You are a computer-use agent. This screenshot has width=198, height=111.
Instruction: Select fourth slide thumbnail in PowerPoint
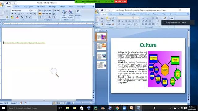101,65
